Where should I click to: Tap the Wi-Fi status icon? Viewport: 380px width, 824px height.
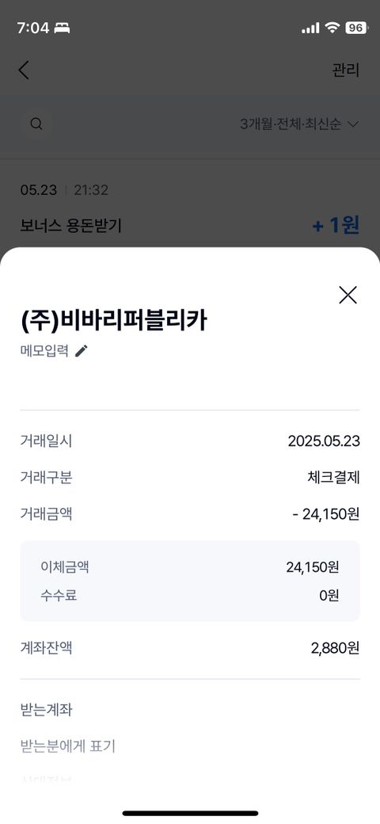332,28
